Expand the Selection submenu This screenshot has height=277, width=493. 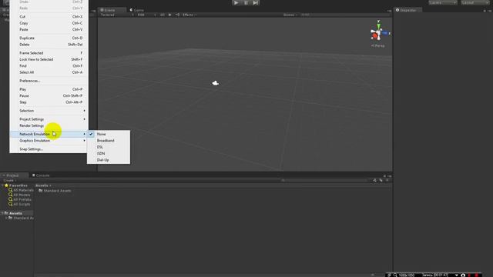click(49, 111)
